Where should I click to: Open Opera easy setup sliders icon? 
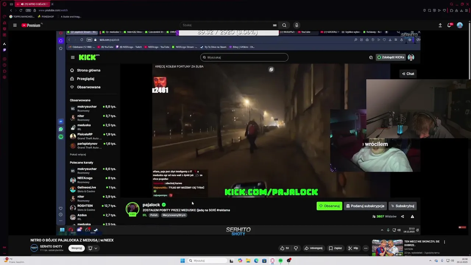467,10
